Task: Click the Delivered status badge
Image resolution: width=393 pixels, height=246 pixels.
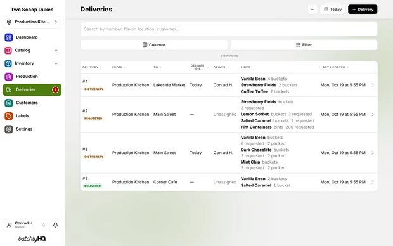Action: [93, 186]
